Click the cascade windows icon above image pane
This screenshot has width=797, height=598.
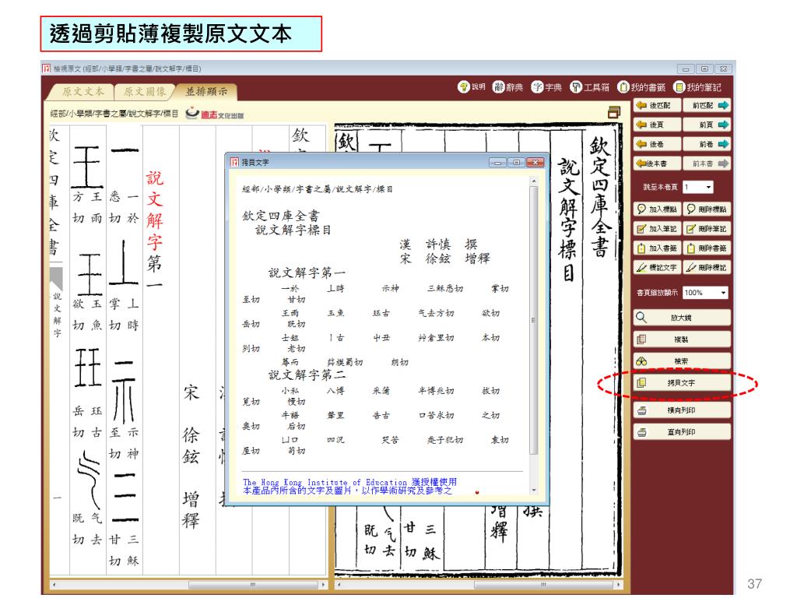coord(614,112)
